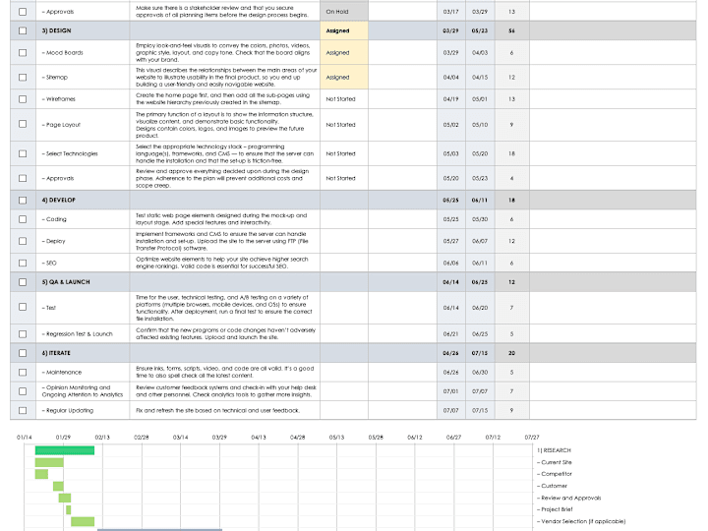
Task: Select the 5) QA & LAUNCH header cell
Action: click(83, 282)
